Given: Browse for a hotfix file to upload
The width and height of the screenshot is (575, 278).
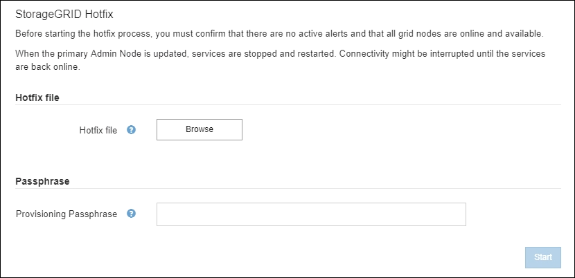Looking at the screenshot, I should [x=199, y=129].
